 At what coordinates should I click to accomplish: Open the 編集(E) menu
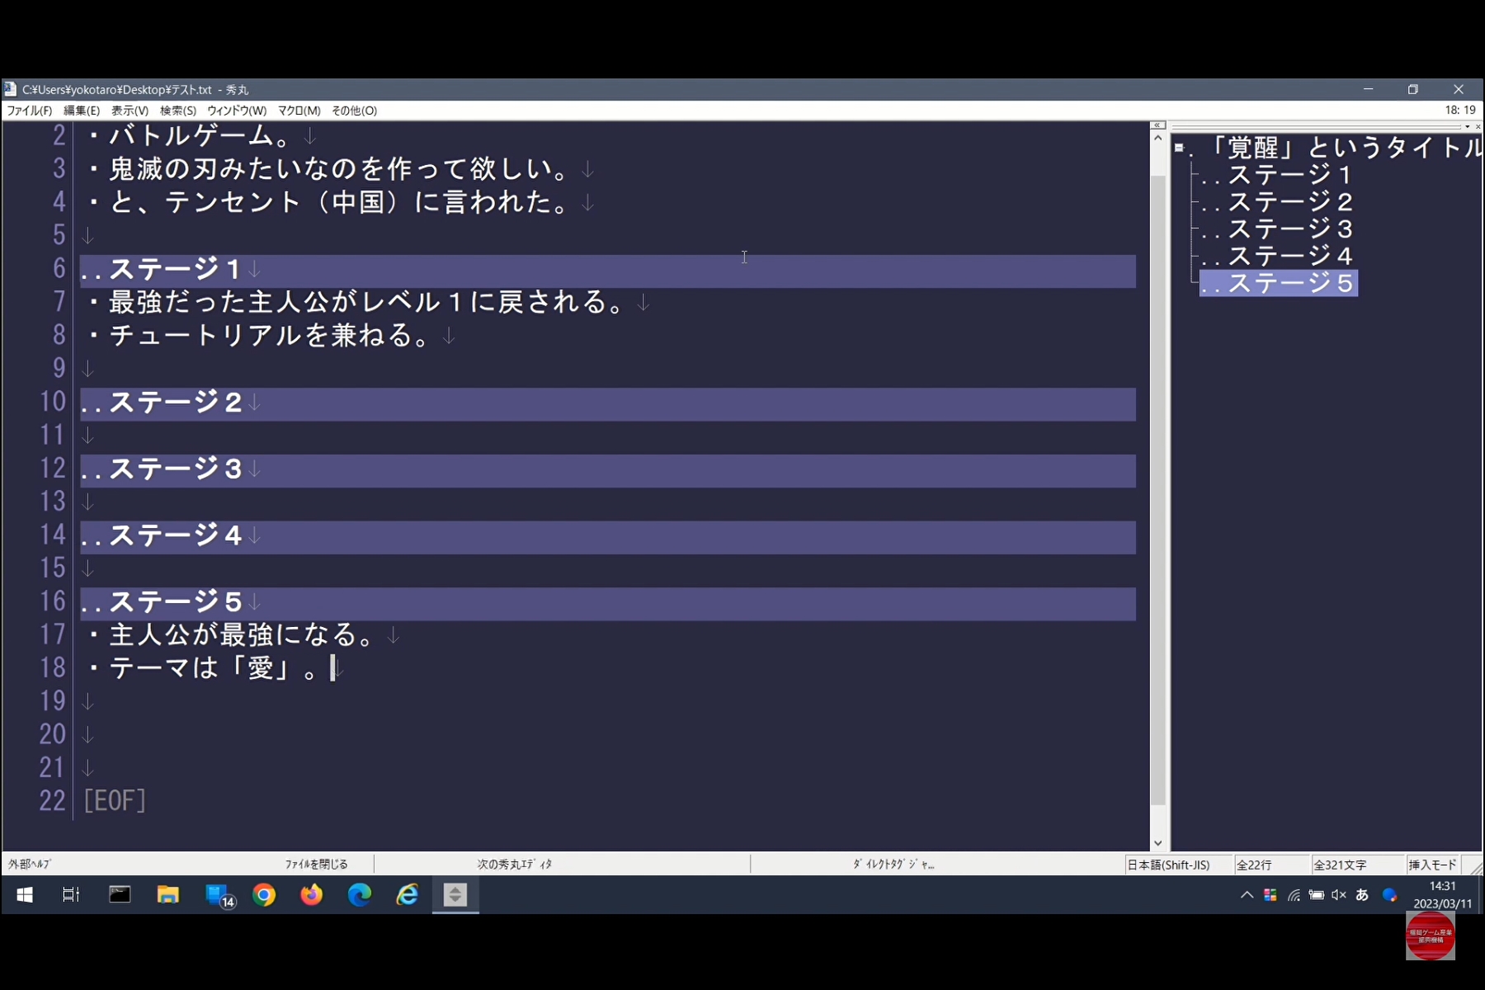[x=82, y=111]
